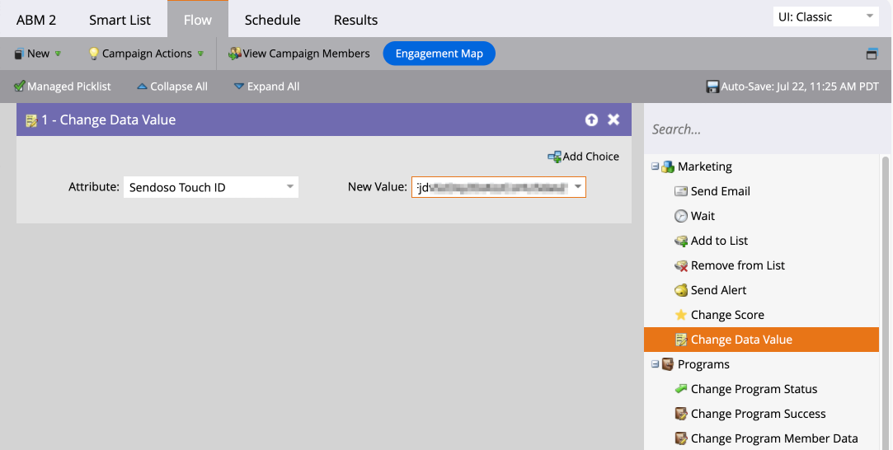Move step 1 up with the arrow icon
The width and height of the screenshot is (893, 450).
point(591,120)
